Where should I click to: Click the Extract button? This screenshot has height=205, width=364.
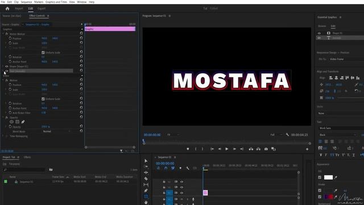[258, 149]
